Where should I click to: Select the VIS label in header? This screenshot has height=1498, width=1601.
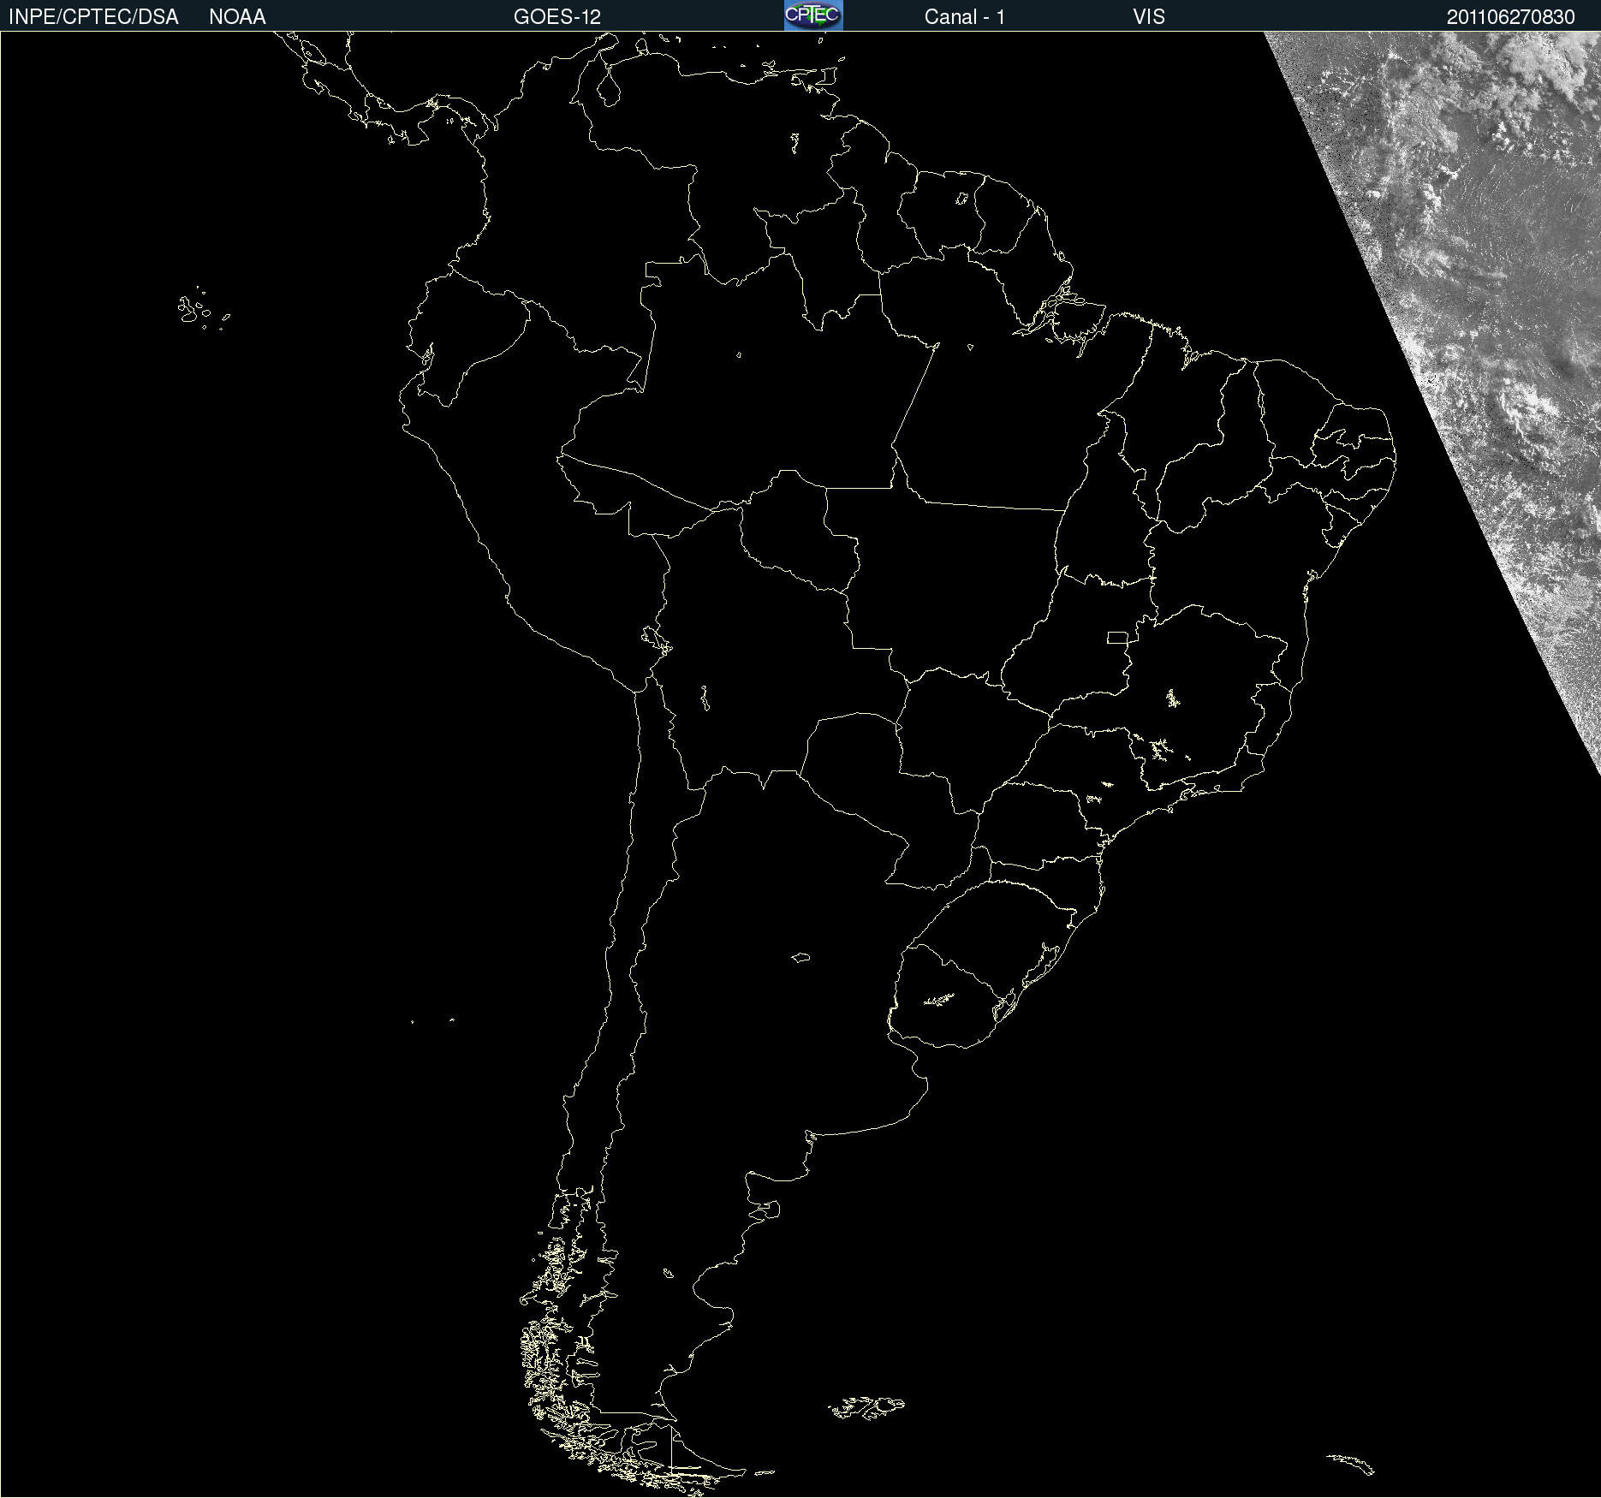point(1148,16)
